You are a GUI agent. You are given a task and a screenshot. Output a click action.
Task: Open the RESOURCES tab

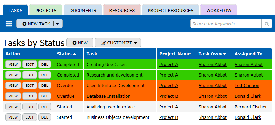122,10
